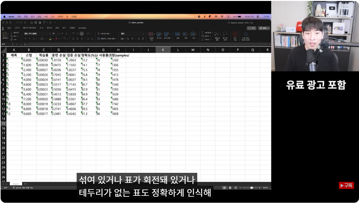Switch to Page Layout view in status bar
The image size is (359, 203).
tap(230, 188)
